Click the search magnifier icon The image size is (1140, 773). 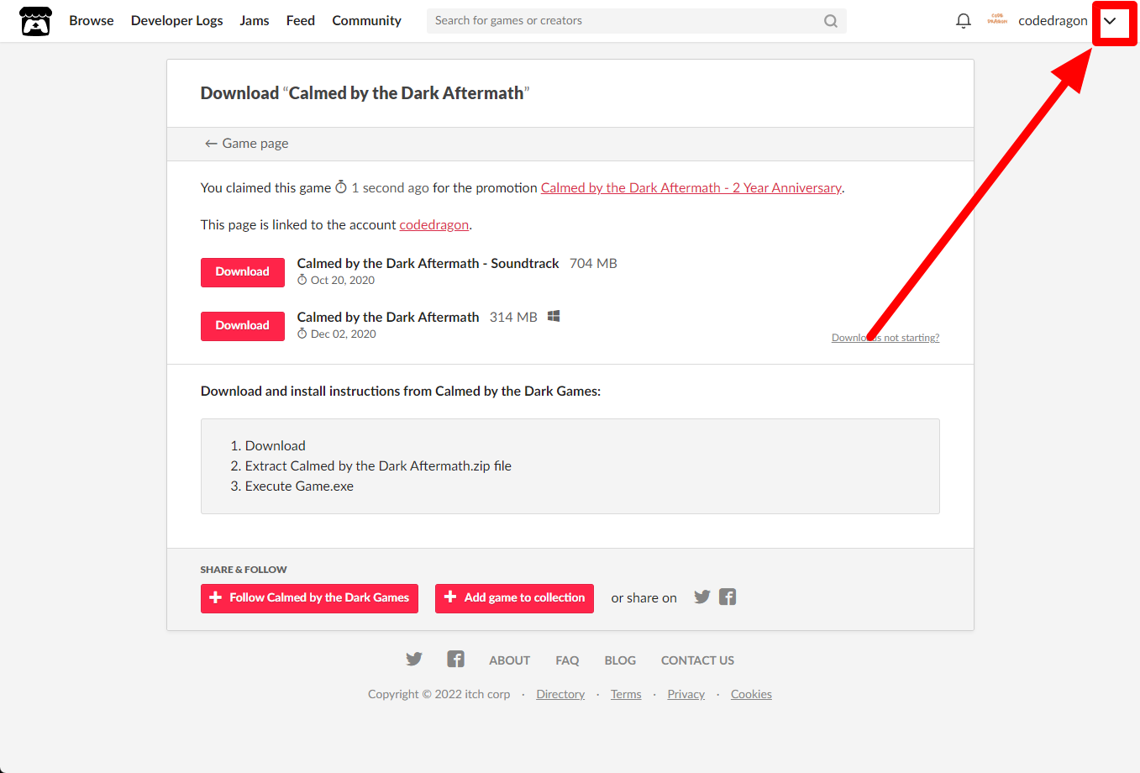pyautogui.click(x=830, y=21)
